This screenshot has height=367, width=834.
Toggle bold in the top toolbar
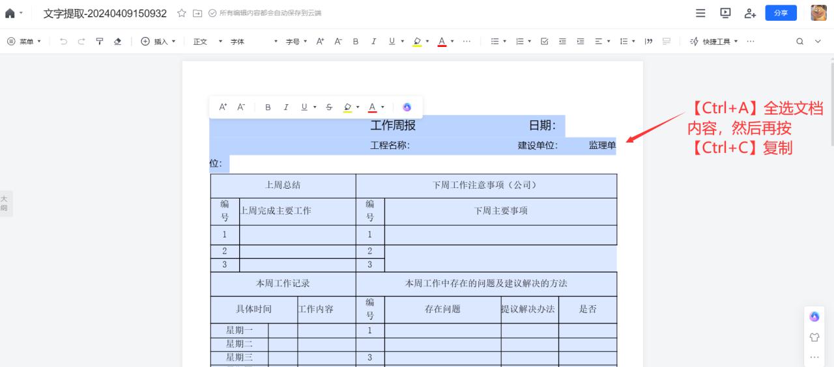[x=356, y=41]
